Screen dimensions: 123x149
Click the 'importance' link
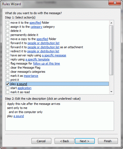click(31, 76)
